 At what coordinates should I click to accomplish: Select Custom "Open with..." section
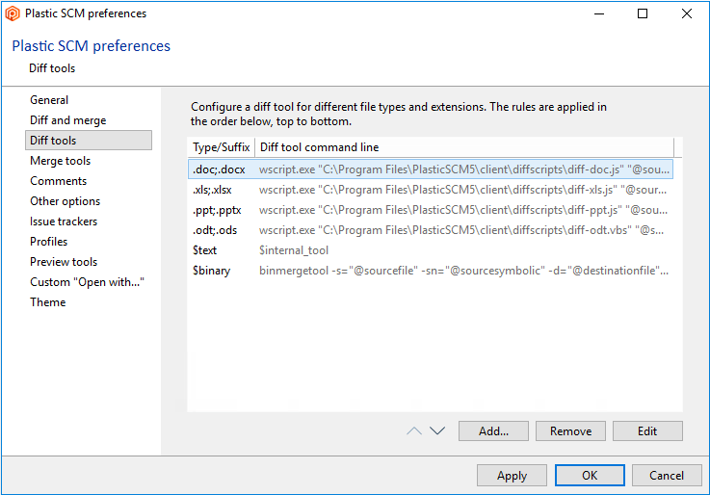click(x=87, y=282)
